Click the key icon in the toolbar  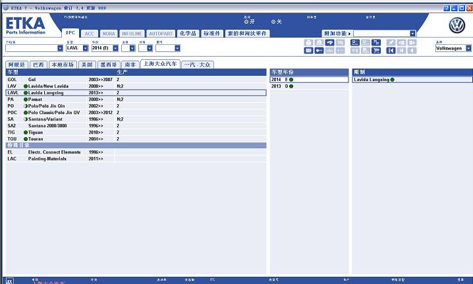point(319,50)
